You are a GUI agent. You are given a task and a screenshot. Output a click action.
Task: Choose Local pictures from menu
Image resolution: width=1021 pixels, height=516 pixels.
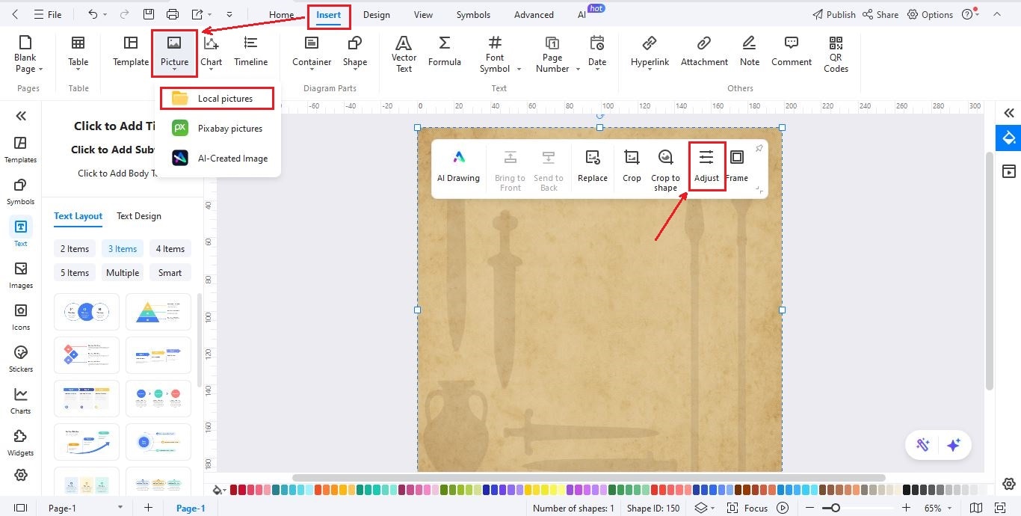tap(217, 98)
